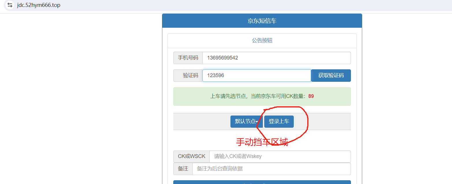Viewport: 452px width, 184px height.
Task: Click the blue button below the 备注 field
Action: pos(262,182)
